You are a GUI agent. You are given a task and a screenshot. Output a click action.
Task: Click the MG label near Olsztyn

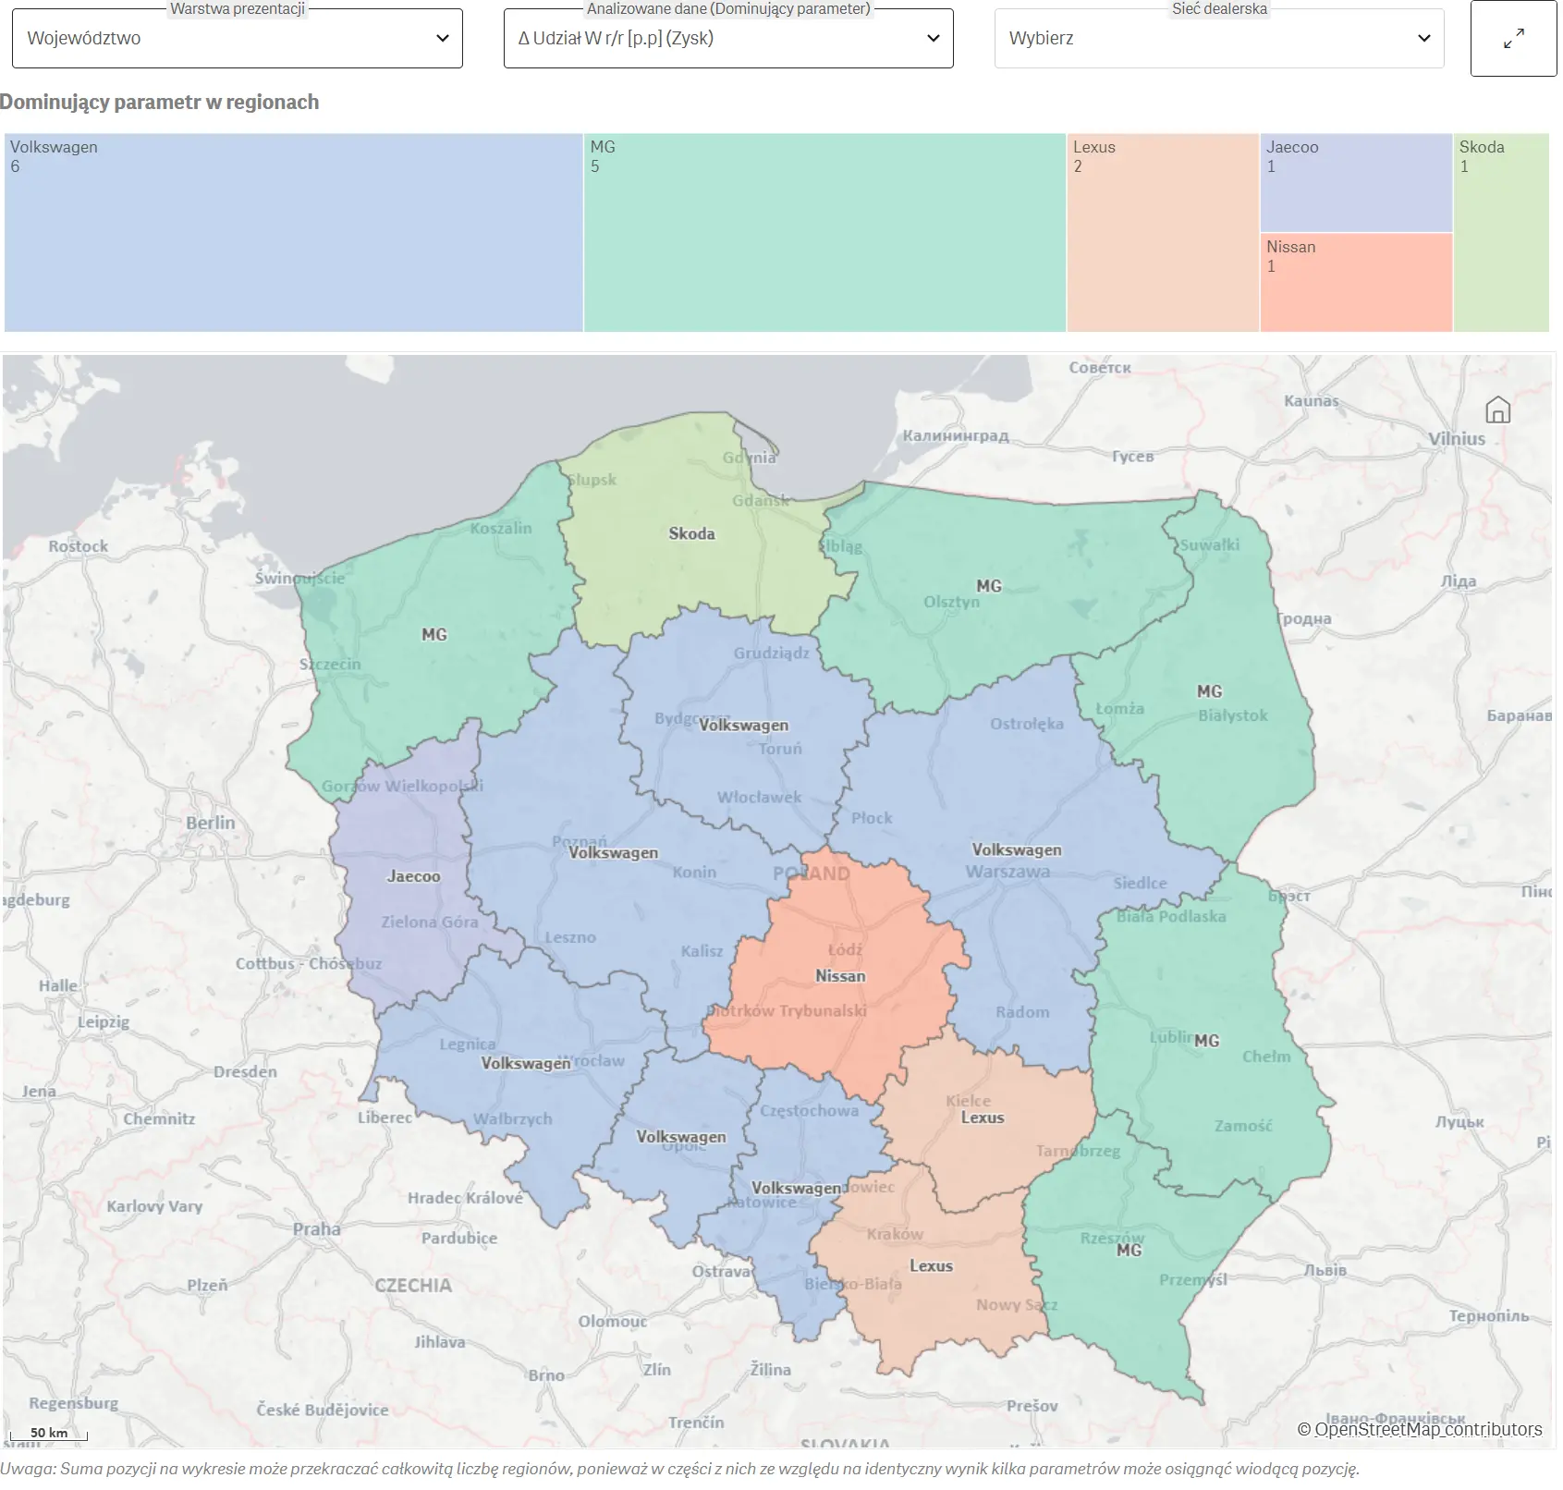(989, 586)
